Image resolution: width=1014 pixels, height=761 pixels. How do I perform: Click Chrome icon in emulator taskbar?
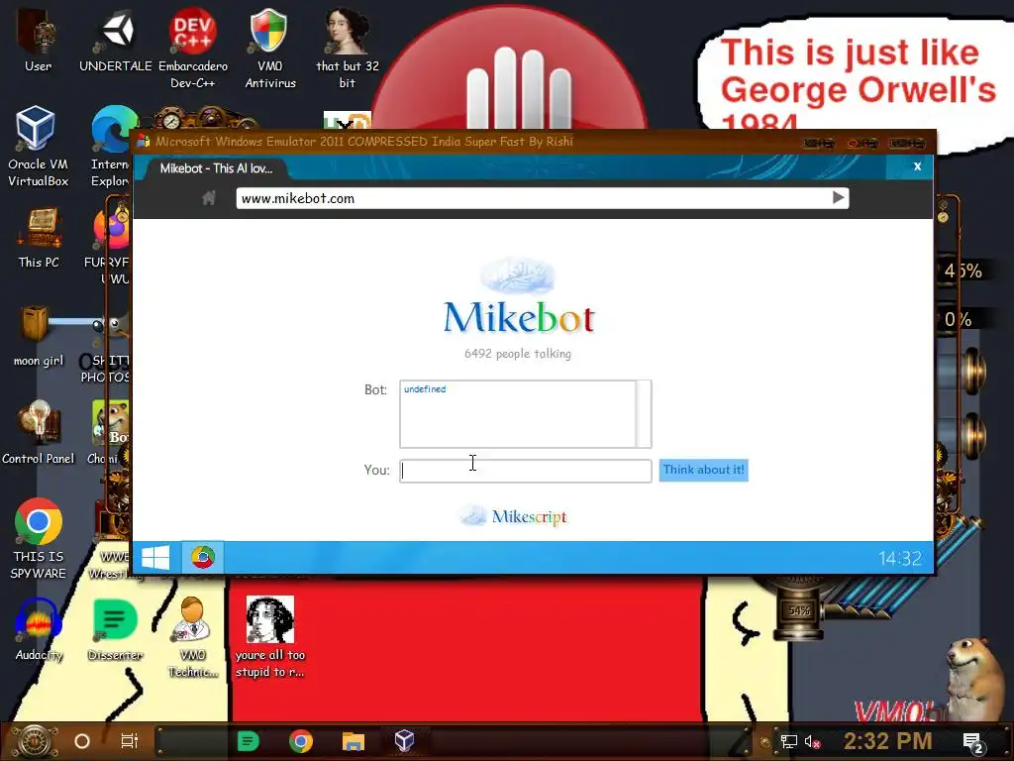[x=202, y=557]
